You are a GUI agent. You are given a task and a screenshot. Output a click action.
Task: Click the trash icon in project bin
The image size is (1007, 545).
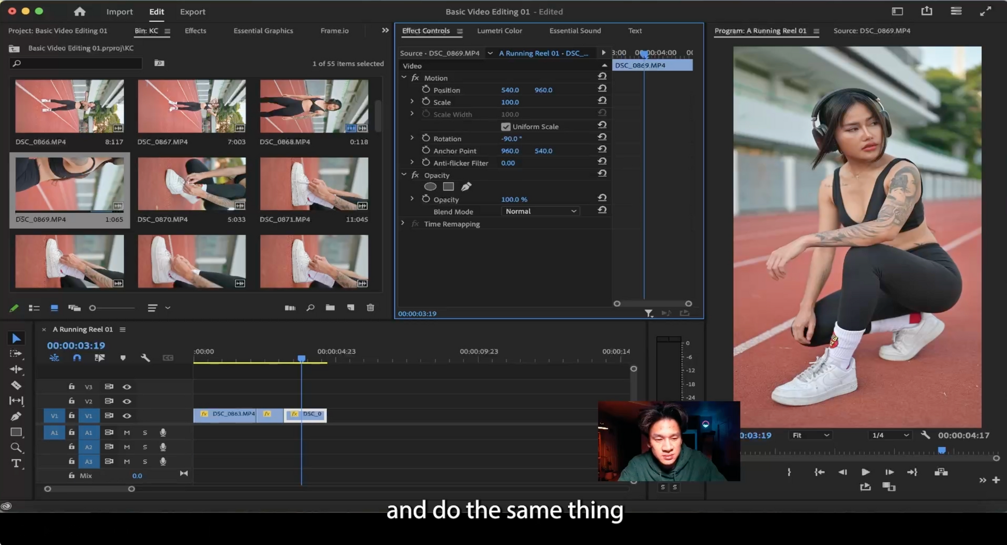pyautogui.click(x=371, y=308)
